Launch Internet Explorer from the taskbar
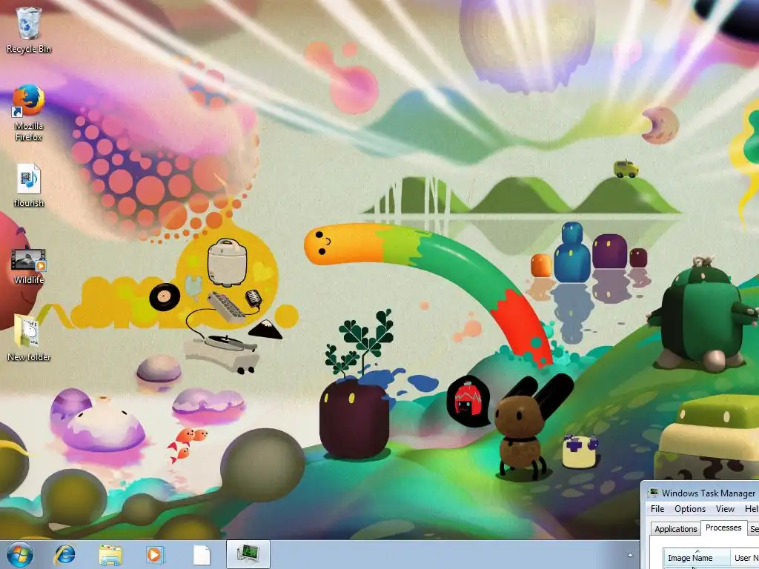Image resolution: width=759 pixels, height=569 pixels. tap(65, 554)
